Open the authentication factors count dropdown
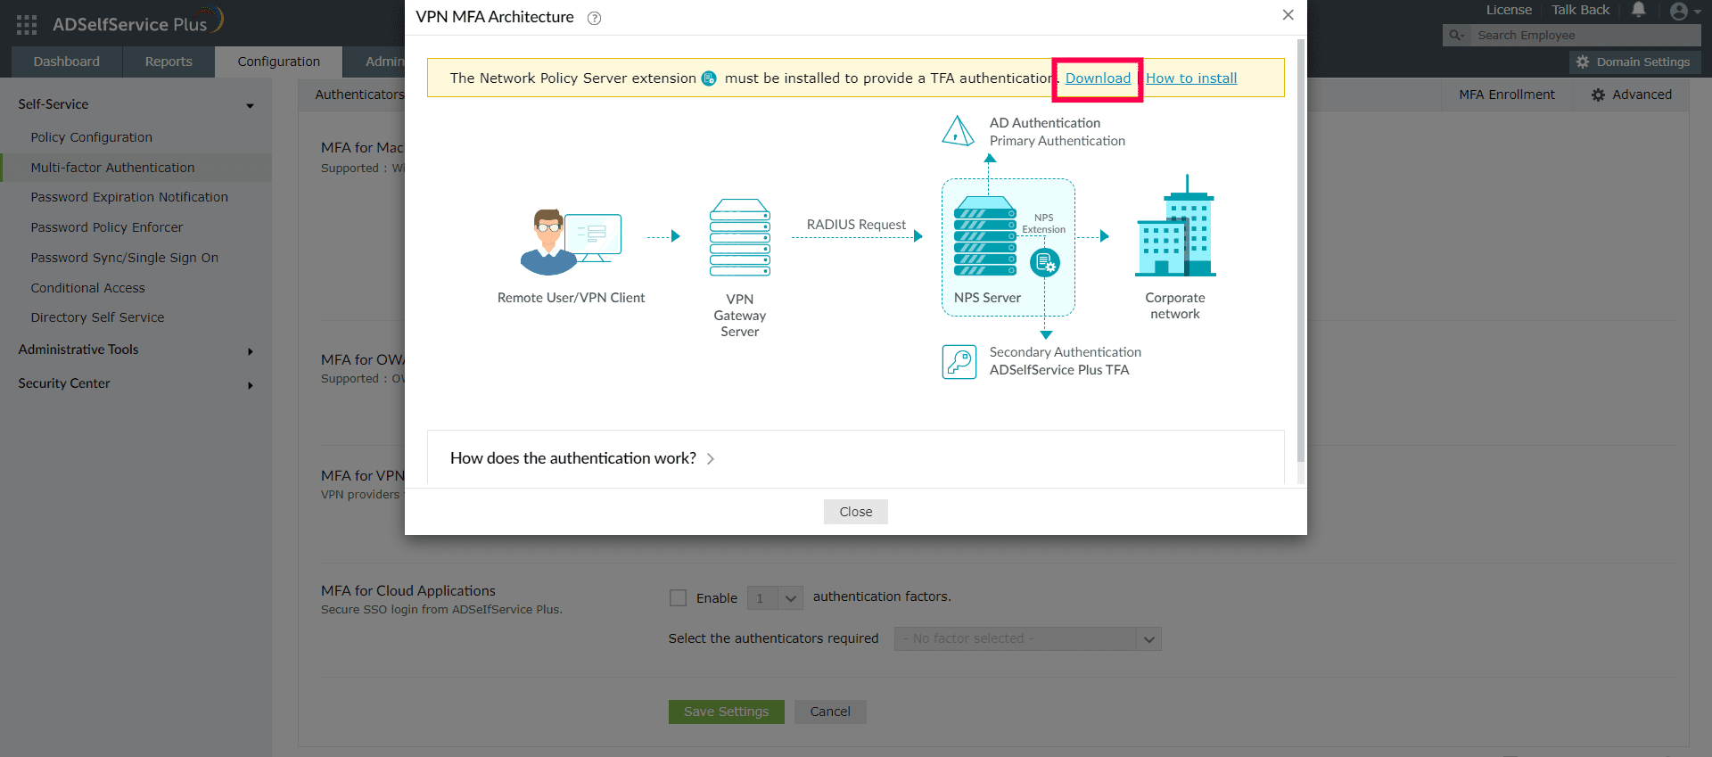The height and width of the screenshot is (757, 1712). click(775, 597)
